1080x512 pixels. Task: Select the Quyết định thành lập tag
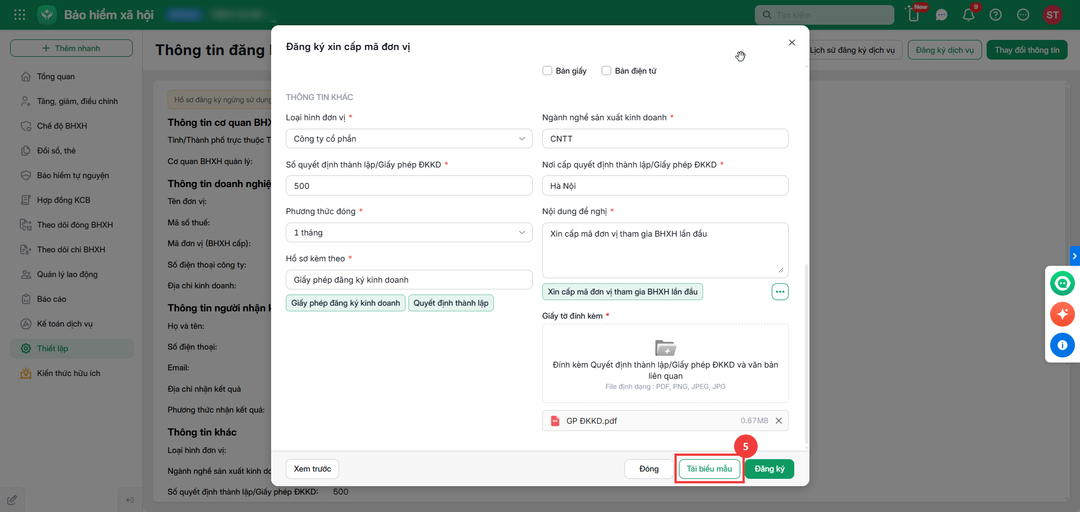click(x=451, y=303)
